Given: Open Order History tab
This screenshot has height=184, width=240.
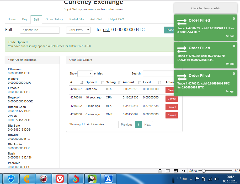Looking at the screenshot, I should click(54, 19).
